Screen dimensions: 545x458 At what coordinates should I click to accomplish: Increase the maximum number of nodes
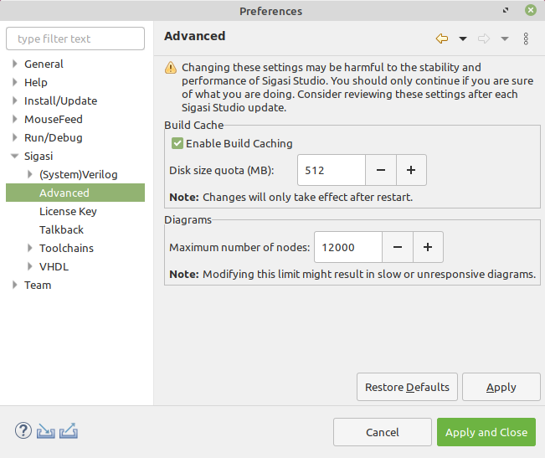[428, 247]
